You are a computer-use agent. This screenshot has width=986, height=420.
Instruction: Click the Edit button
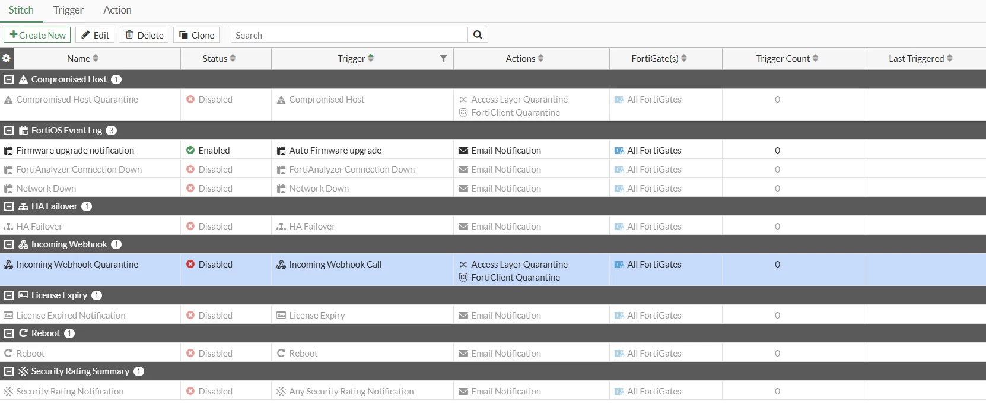click(95, 35)
